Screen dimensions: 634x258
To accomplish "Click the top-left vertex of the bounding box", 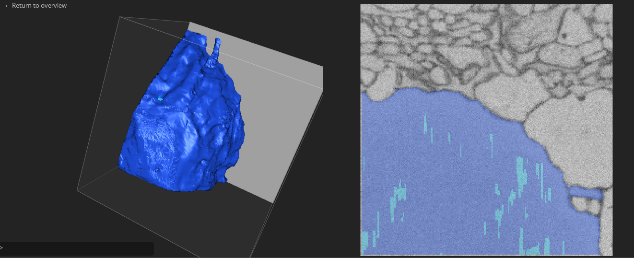I will click(119, 17).
